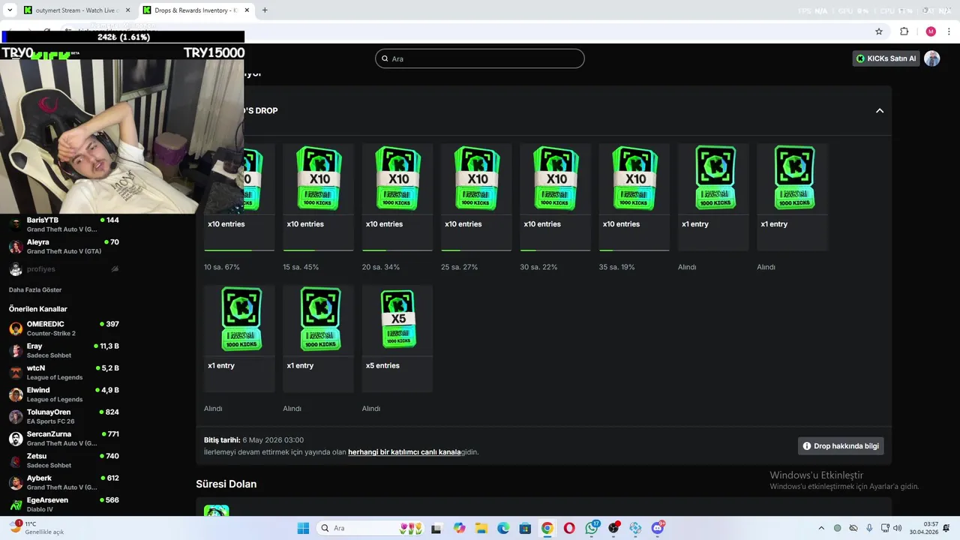Select the x10 reward image at 30 sa. 22%
This screenshot has height=540, width=960.
coord(555,178)
